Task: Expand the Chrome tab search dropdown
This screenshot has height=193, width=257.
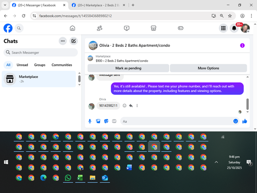Action: point(5,5)
